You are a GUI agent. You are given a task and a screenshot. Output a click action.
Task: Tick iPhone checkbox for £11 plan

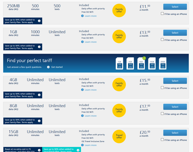click(x=162, y=13)
